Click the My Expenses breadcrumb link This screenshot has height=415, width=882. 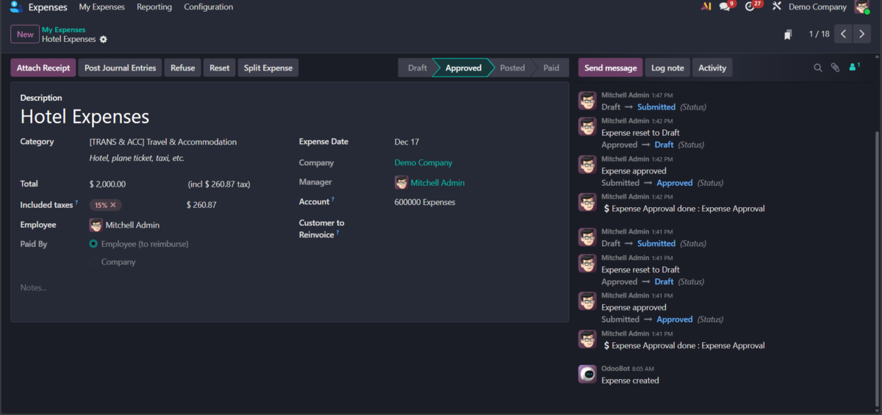(63, 30)
